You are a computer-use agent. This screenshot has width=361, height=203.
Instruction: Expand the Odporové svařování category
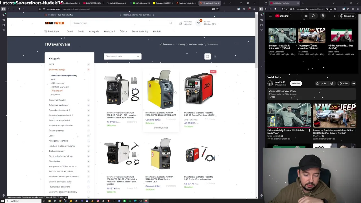88,105
